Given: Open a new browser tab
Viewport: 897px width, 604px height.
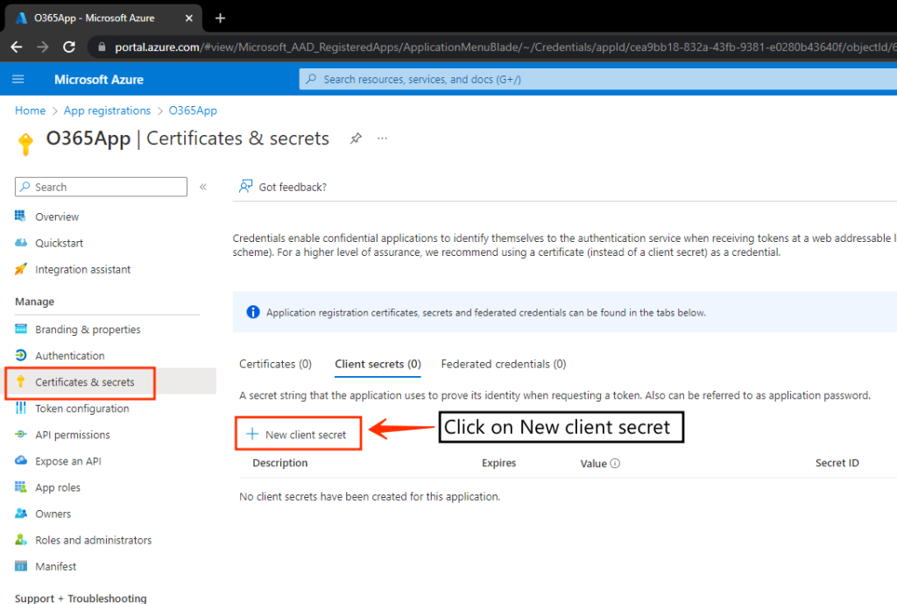Looking at the screenshot, I should [220, 18].
